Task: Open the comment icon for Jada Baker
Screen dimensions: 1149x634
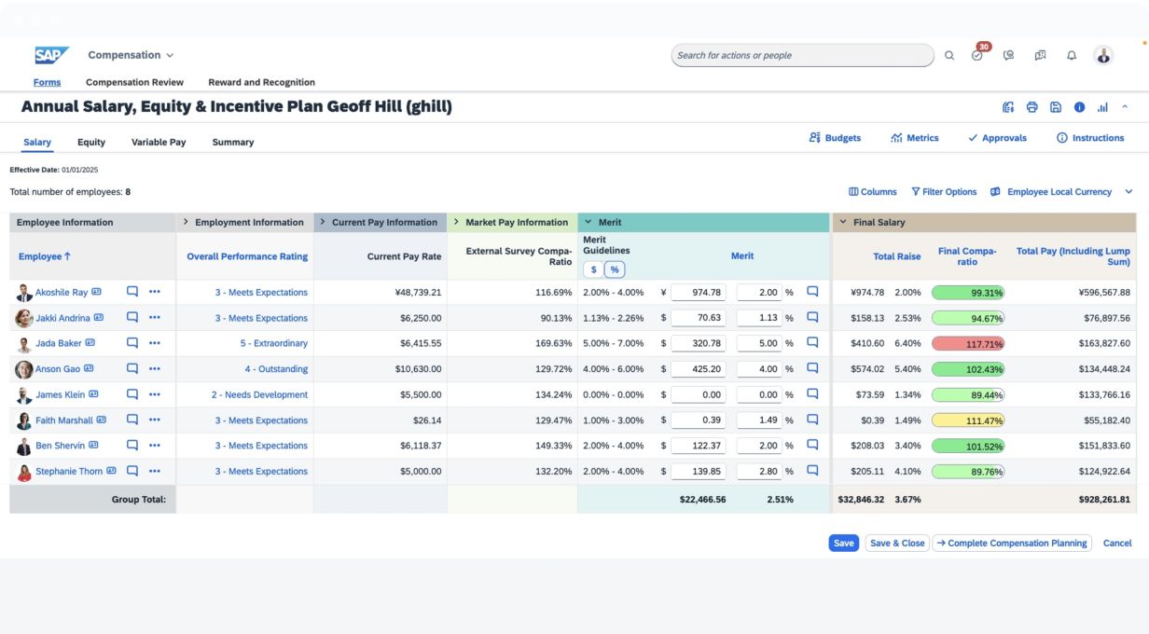Action: 132,343
